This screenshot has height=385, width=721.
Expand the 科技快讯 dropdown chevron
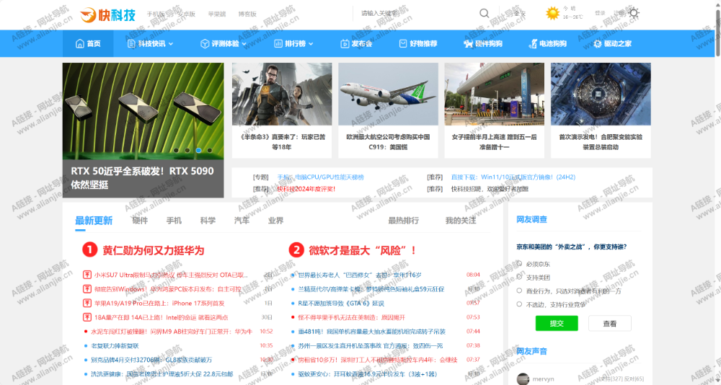click(x=171, y=44)
